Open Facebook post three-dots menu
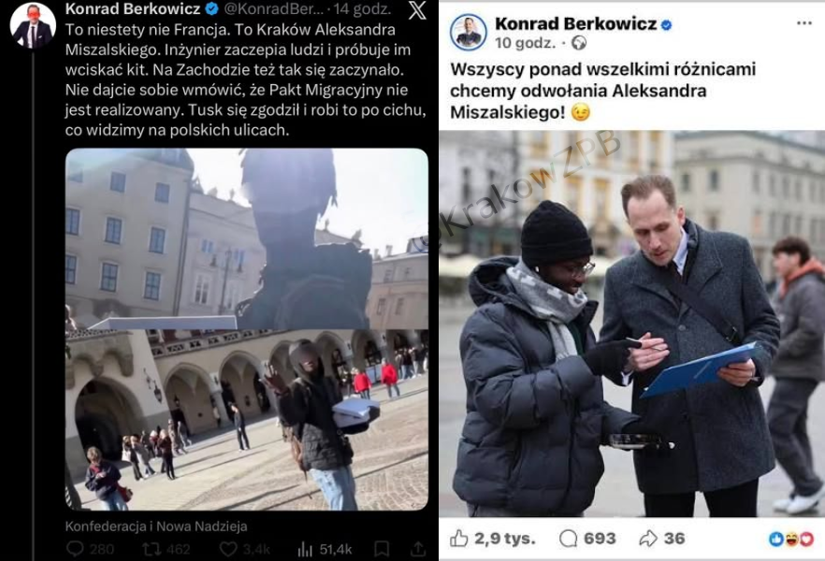The height and width of the screenshot is (561, 825). pyautogui.click(x=804, y=23)
